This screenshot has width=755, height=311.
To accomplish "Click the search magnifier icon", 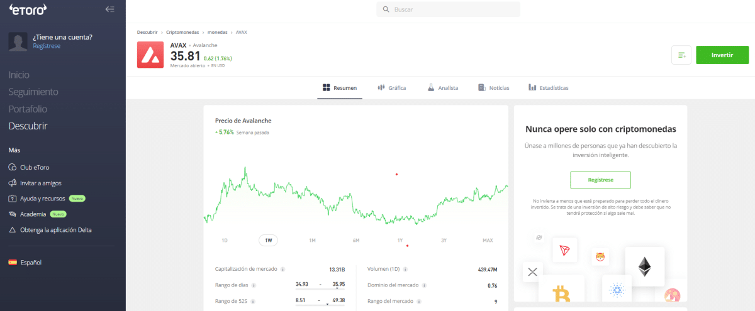I will 385,9.
